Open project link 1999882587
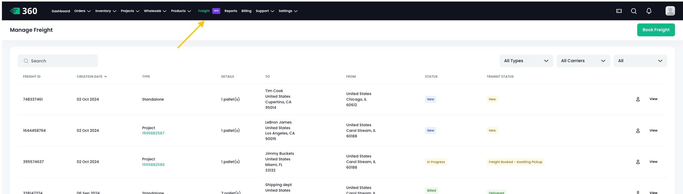 click(x=153, y=134)
